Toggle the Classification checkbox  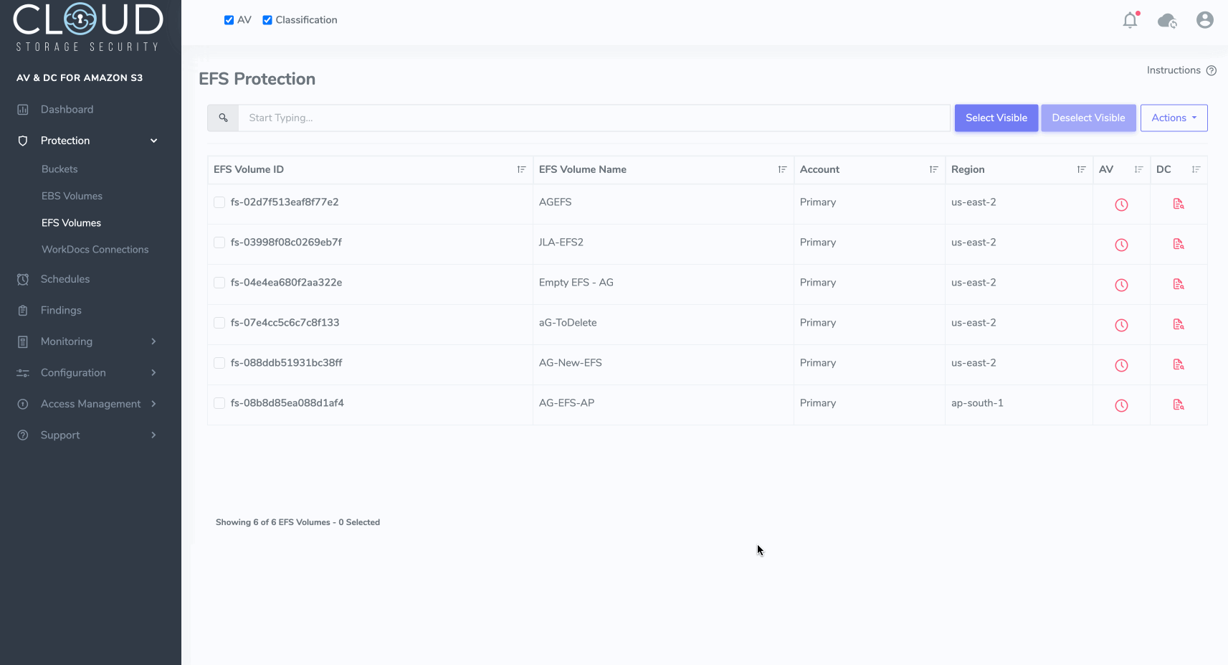point(267,20)
